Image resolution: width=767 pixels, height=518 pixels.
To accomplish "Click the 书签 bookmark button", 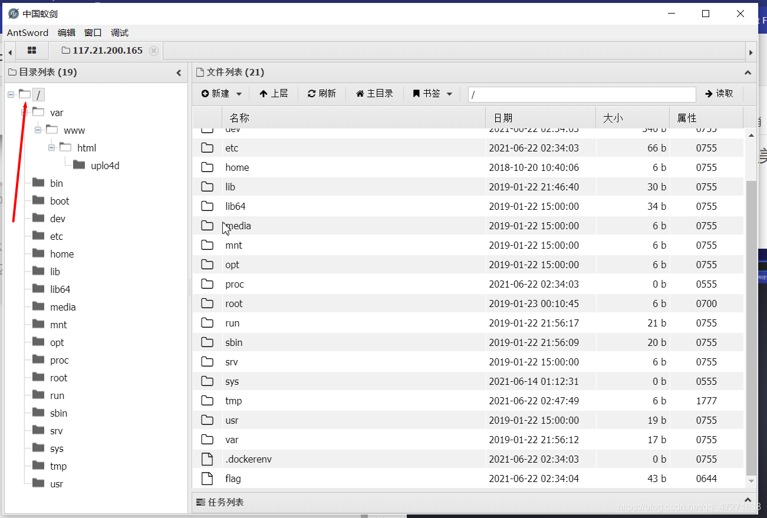I will (426, 94).
